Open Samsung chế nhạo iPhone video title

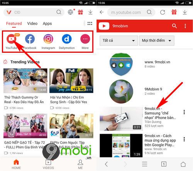(x=160, y=113)
